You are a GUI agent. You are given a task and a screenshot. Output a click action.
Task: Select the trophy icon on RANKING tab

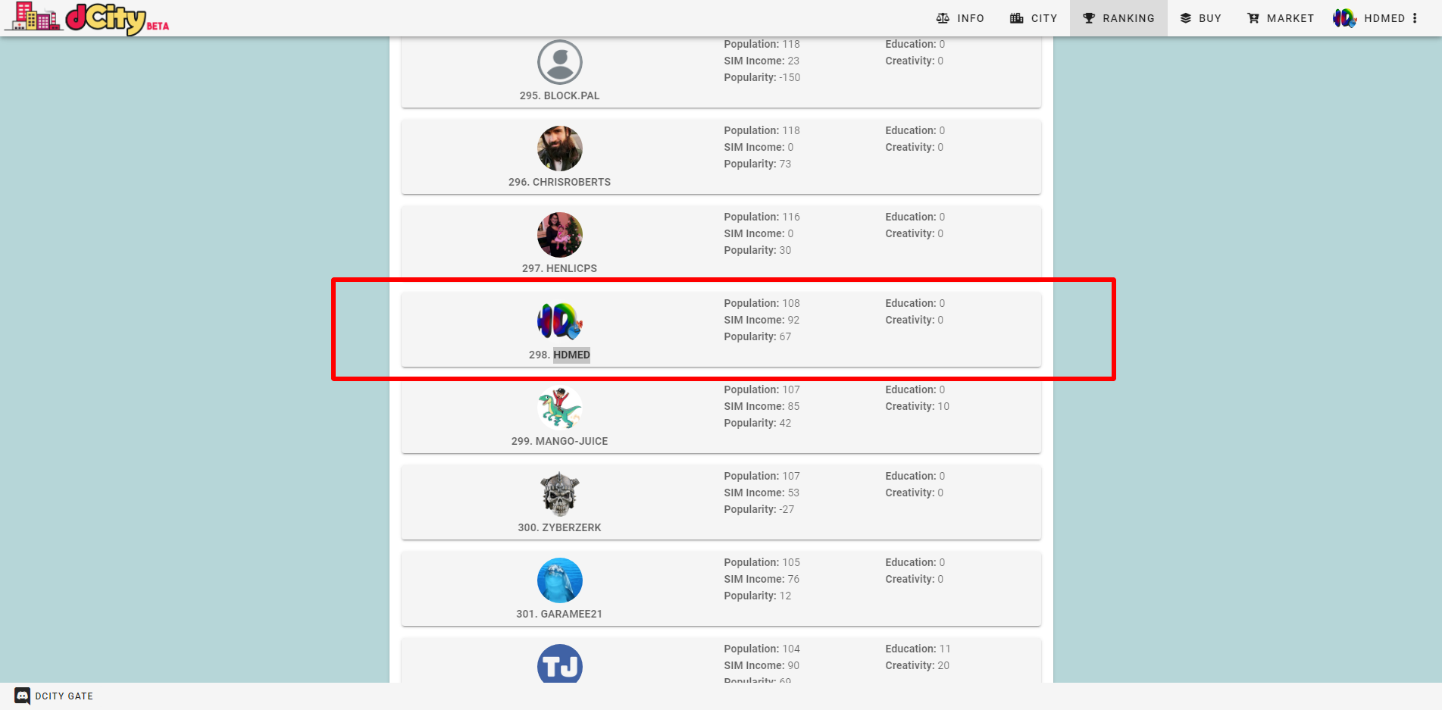click(x=1090, y=17)
